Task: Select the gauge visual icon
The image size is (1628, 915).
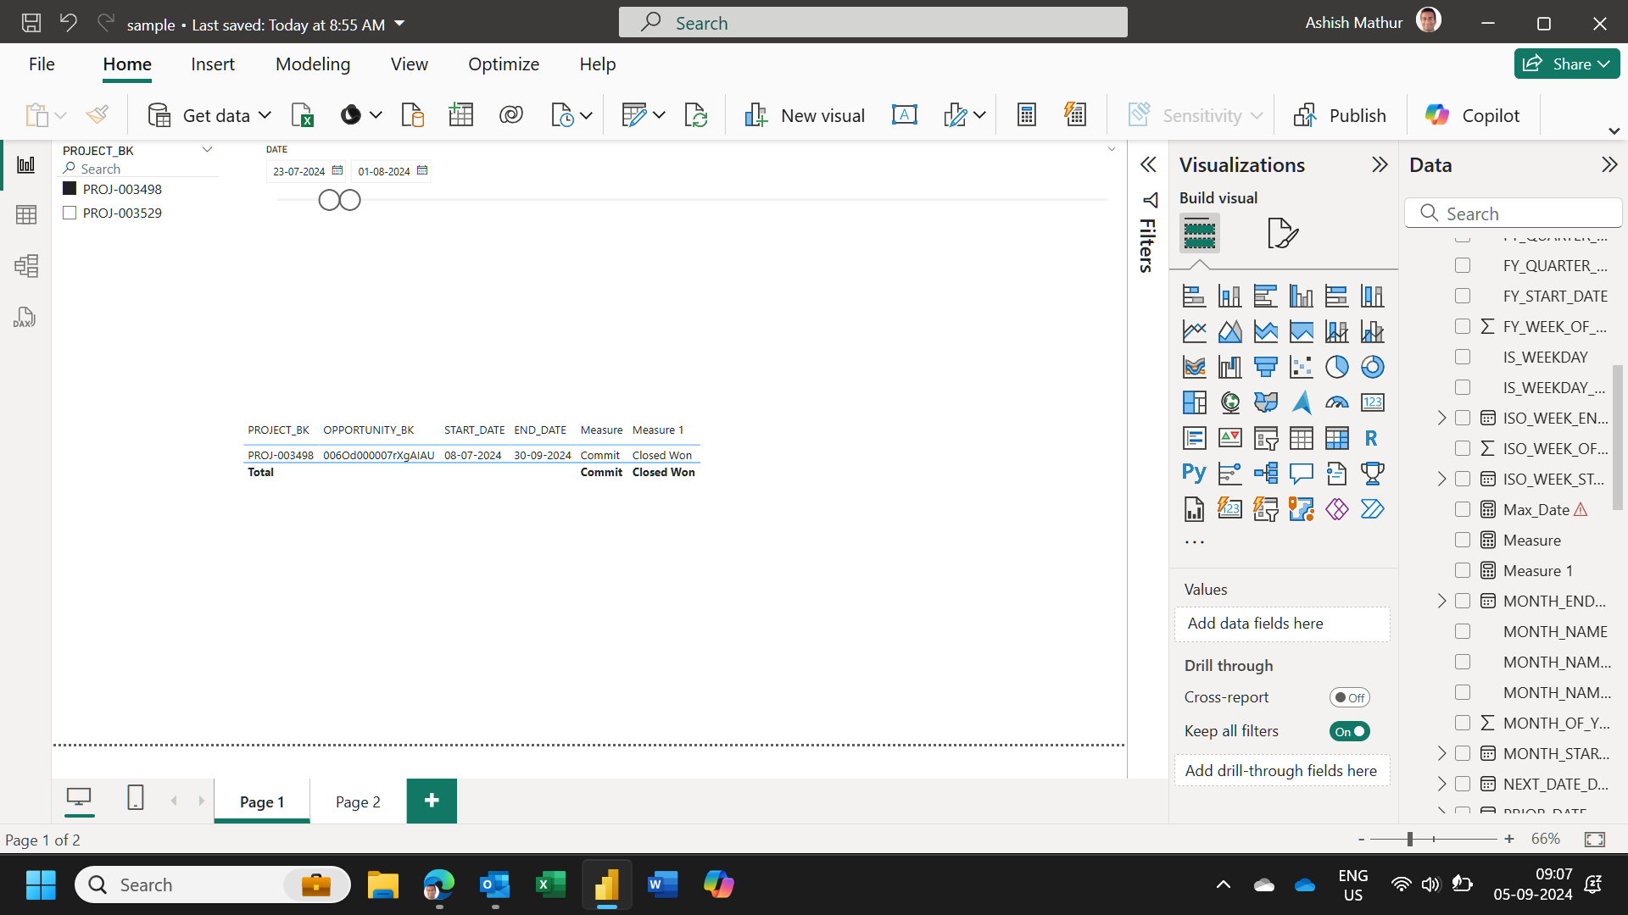Action: point(1336,402)
